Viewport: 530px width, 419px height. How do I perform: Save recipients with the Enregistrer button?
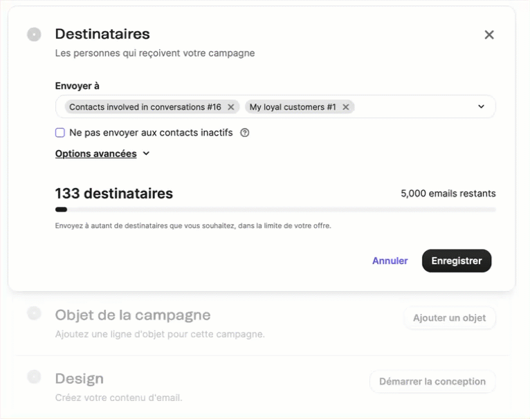(457, 261)
